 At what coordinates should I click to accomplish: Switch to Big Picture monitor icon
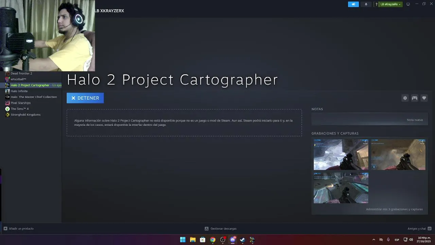coord(408,4)
